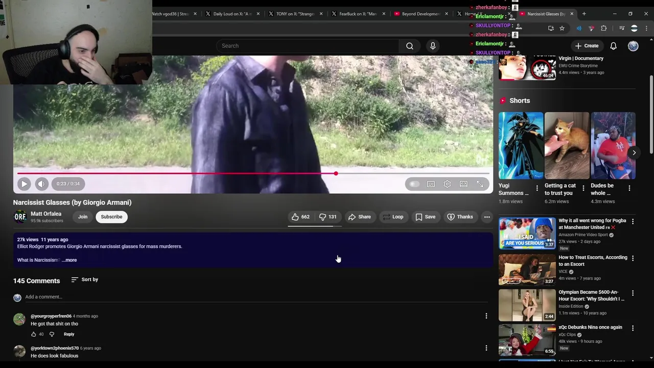This screenshot has height=368, width=654.
Task: Close the 'Narcissist Glasses' tab
Action: click(x=572, y=14)
